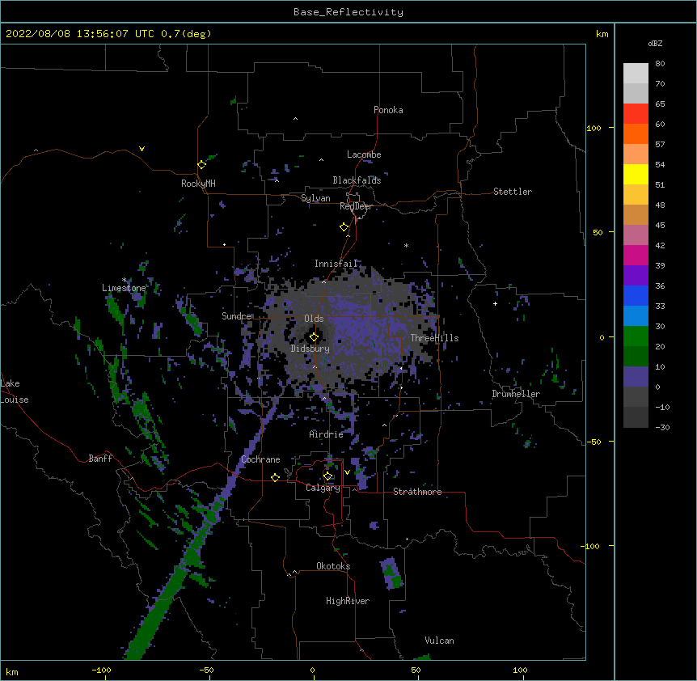This screenshot has height=681, width=697.
Task: Click the -100 km tick on horizontal axis
Action: coord(101,670)
